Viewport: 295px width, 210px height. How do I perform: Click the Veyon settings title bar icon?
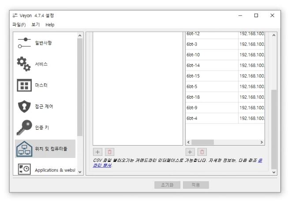click(15, 15)
